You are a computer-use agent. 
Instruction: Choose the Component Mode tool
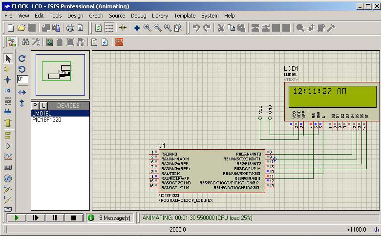tap(8, 69)
